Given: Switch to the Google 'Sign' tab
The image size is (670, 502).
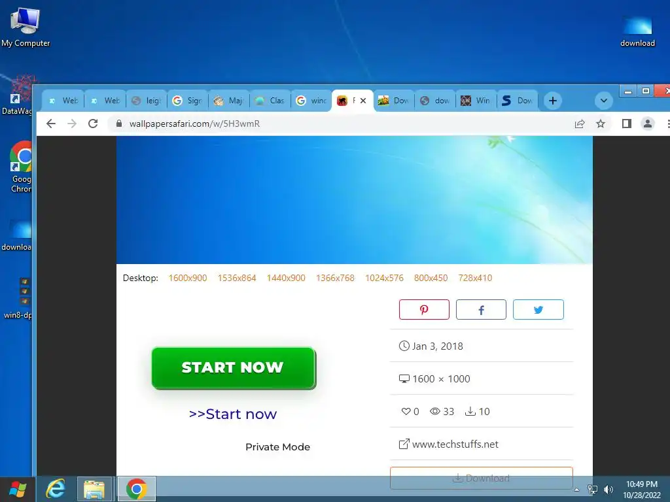Looking at the screenshot, I should coord(188,101).
